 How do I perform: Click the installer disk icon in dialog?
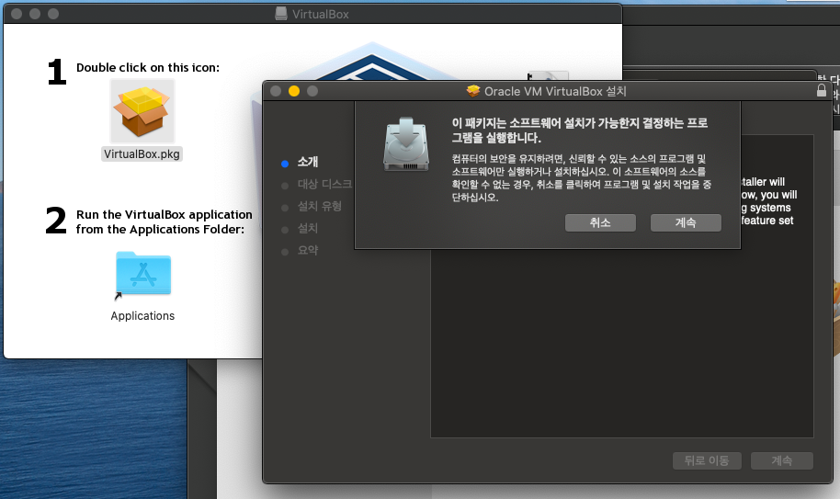(x=406, y=144)
